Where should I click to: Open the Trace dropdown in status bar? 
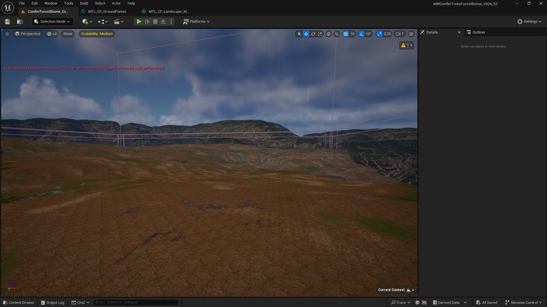coord(401,302)
